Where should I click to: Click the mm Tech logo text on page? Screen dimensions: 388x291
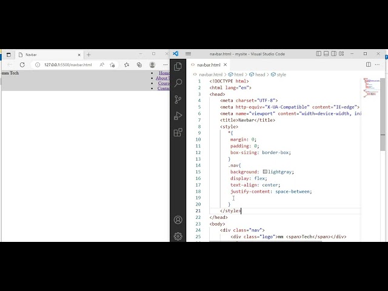(x=10, y=73)
